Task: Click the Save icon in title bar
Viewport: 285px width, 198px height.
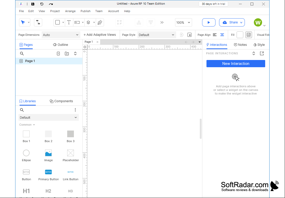Action: [33, 4]
